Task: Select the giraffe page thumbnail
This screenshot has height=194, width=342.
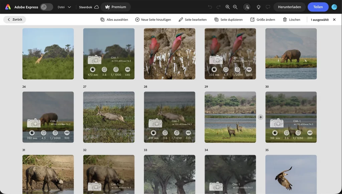Action: coord(48,54)
